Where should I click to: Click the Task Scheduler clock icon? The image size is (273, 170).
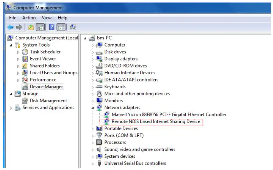click(25, 52)
